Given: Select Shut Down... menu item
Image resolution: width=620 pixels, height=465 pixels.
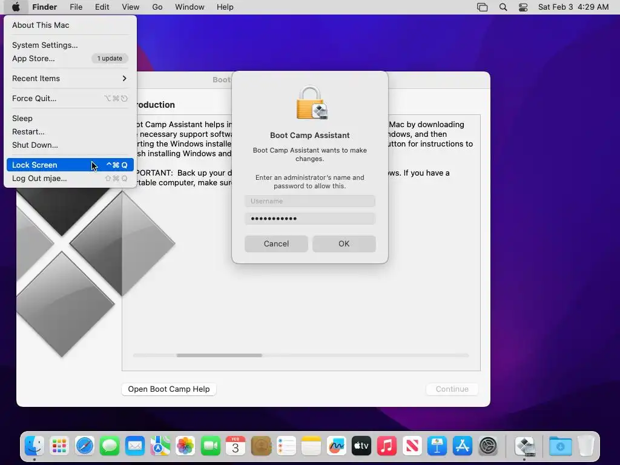Looking at the screenshot, I should [70, 145].
